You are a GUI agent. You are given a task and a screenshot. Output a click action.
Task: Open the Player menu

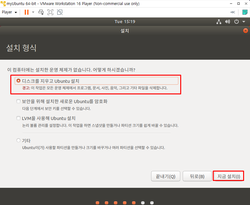click(x=9, y=12)
